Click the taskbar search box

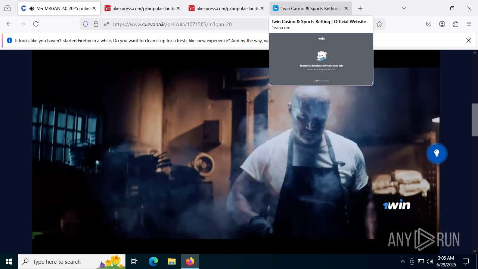tap(72, 262)
